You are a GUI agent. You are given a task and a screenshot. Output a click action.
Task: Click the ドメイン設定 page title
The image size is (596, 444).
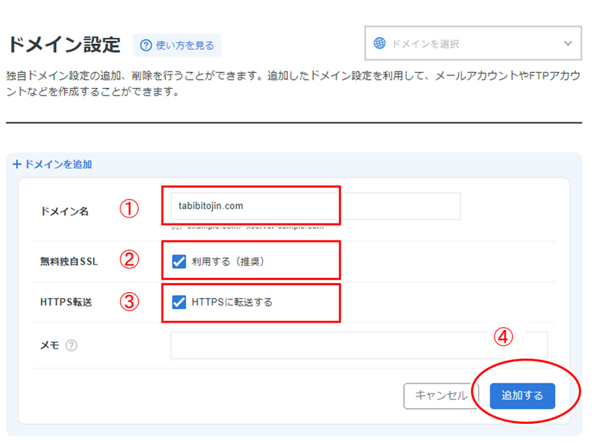tap(64, 45)
